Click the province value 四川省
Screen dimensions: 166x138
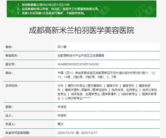62,47
